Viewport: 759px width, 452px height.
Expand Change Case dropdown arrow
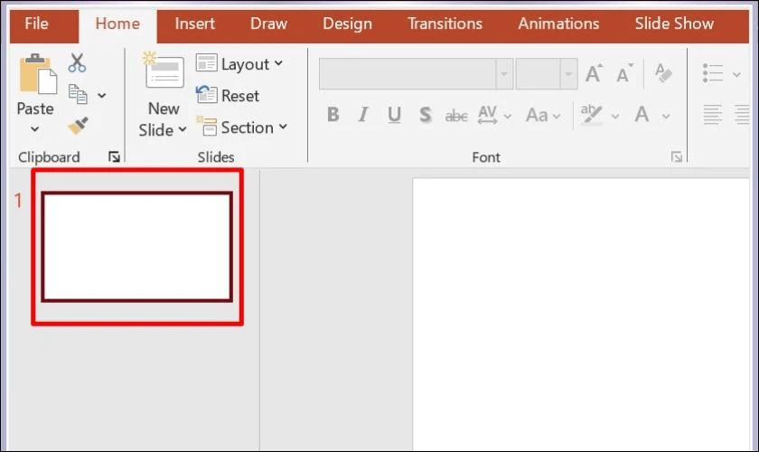[557, 117]
